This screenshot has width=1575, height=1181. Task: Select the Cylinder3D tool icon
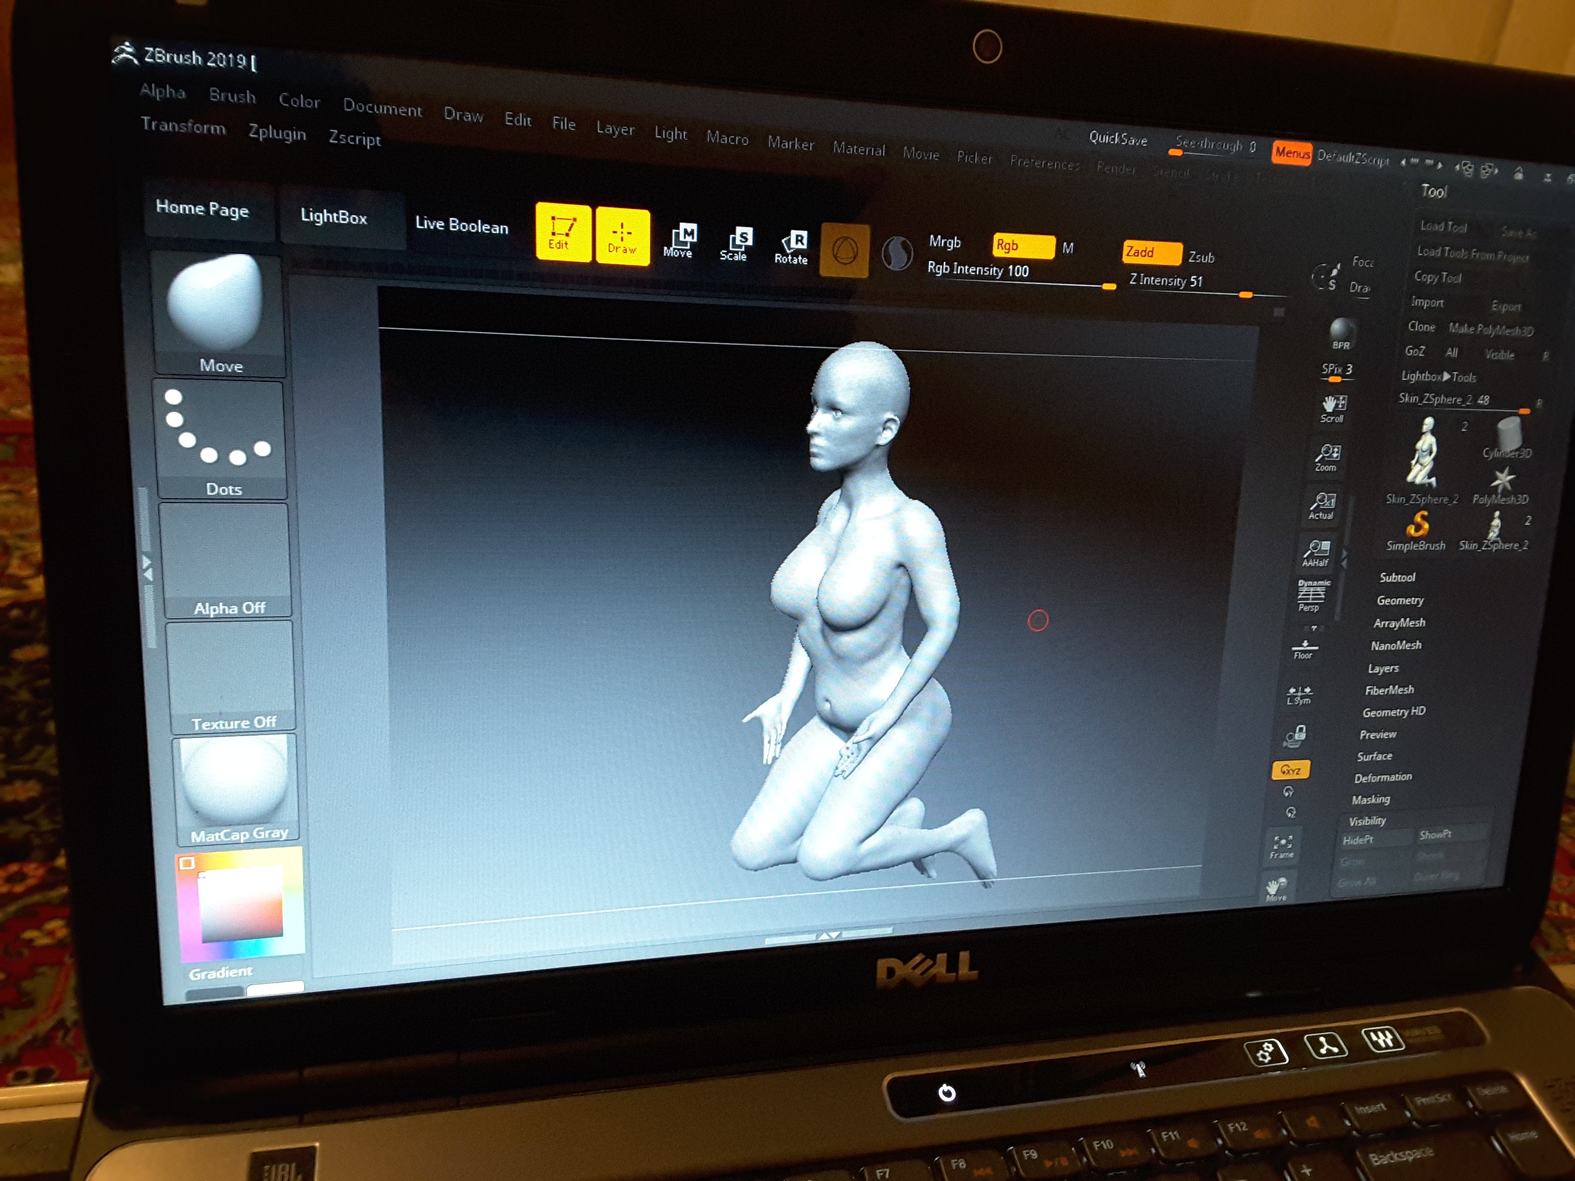(x=1508, y=437)
